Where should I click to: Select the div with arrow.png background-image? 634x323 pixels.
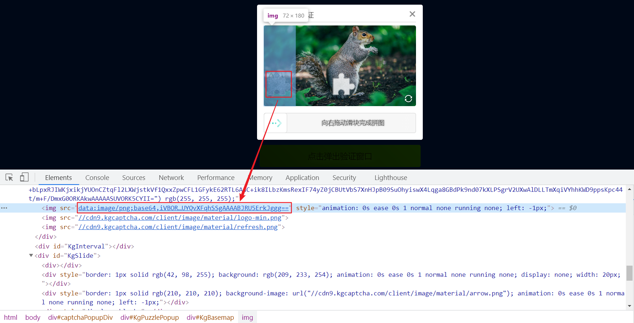333,298
